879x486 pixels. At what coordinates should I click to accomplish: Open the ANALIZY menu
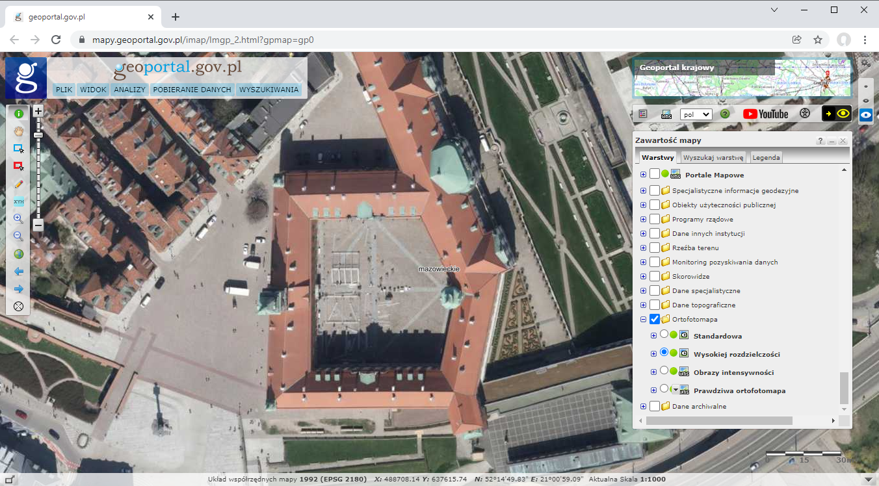(129, 90)
